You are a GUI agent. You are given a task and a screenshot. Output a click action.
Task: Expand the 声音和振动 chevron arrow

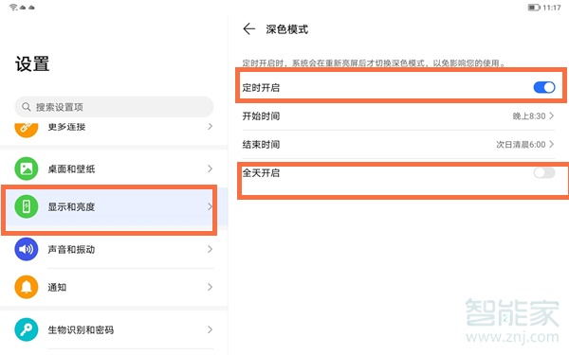[210, 249]
